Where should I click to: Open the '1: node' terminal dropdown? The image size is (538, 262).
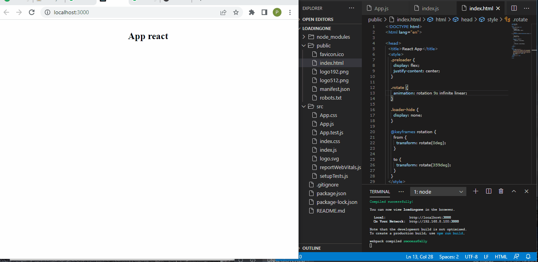click(x=438, y=191)
